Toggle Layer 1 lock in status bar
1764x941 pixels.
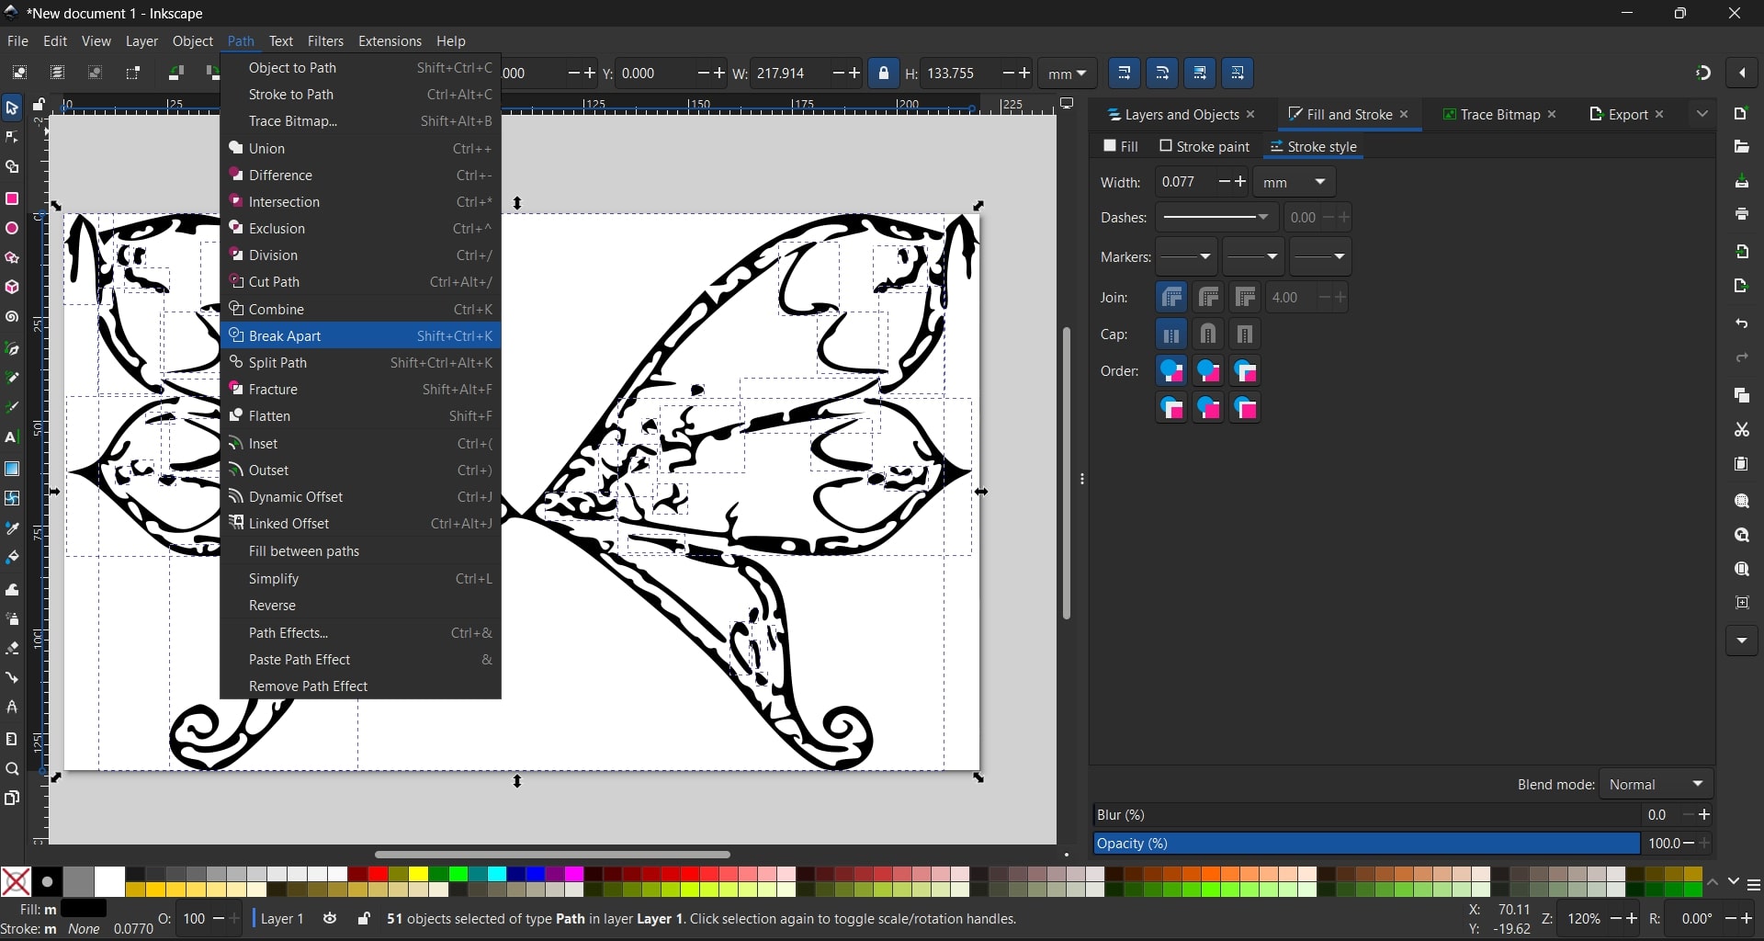tap(364, 918)
